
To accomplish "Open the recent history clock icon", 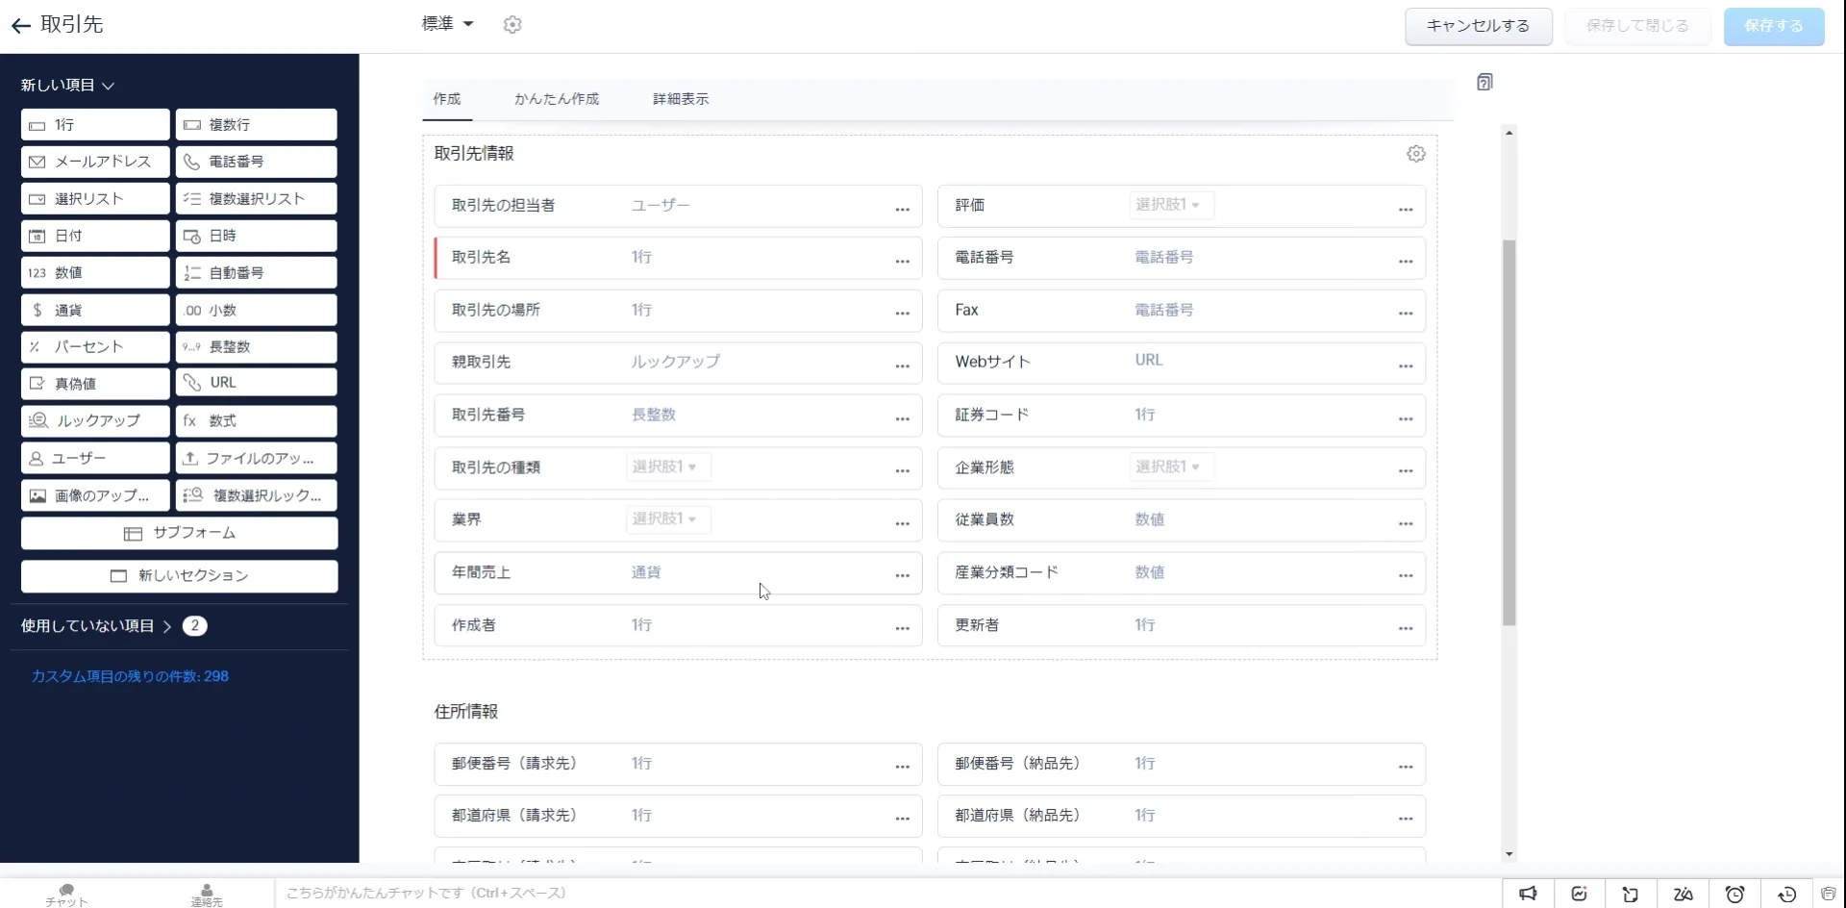I will 1786,894.
